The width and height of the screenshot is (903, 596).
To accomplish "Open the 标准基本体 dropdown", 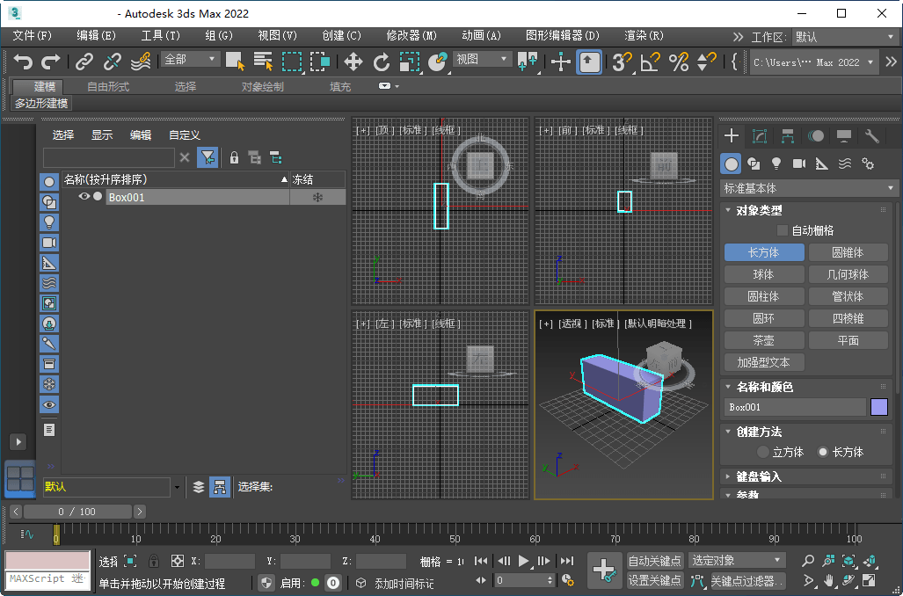I will point(807,187).
